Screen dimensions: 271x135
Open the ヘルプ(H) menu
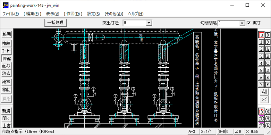(135, 14)
